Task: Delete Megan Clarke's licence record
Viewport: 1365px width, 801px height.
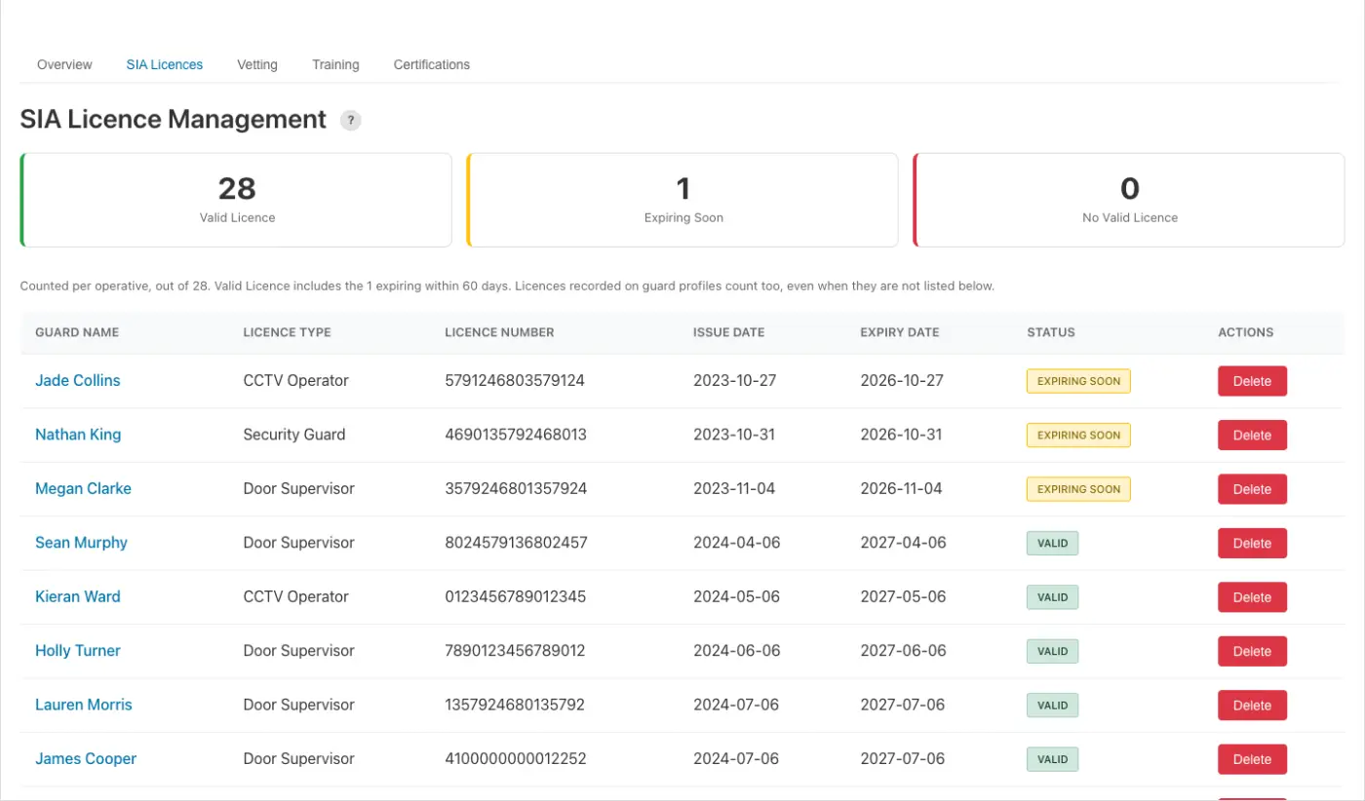Action: coord(1252,489)
